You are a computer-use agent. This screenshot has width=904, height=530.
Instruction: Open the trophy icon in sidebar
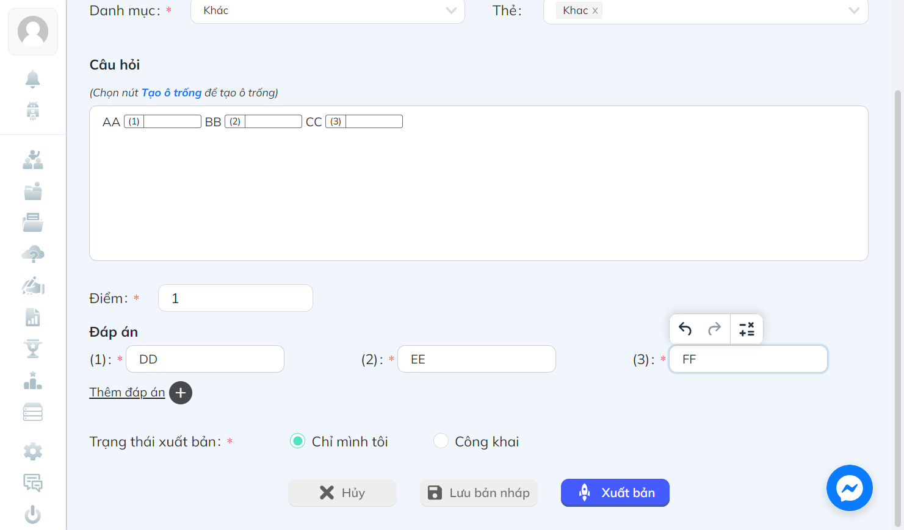pyautogui.click(x=33, y=349)
